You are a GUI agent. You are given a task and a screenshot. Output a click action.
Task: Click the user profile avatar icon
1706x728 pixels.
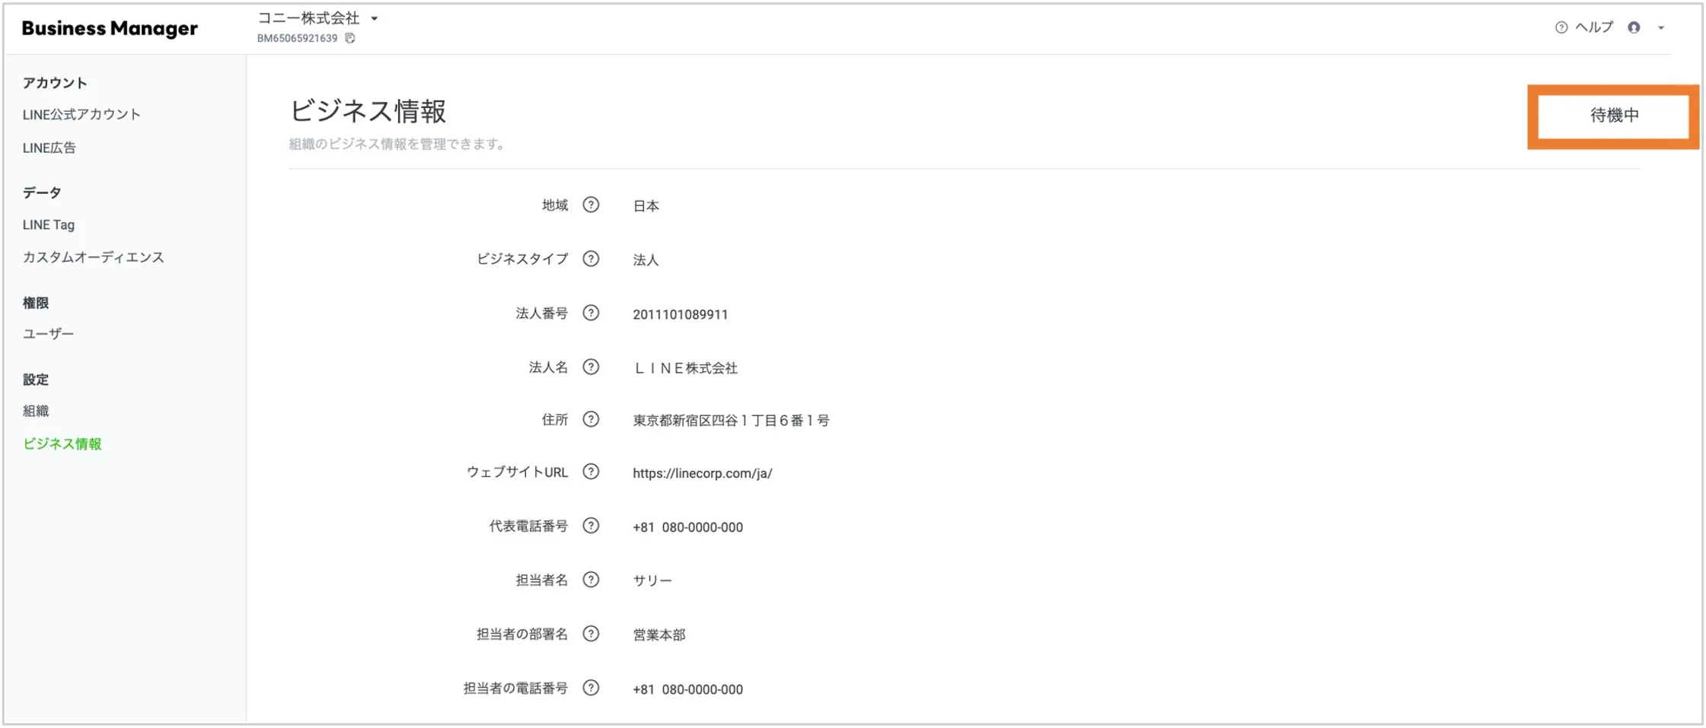1634,27
